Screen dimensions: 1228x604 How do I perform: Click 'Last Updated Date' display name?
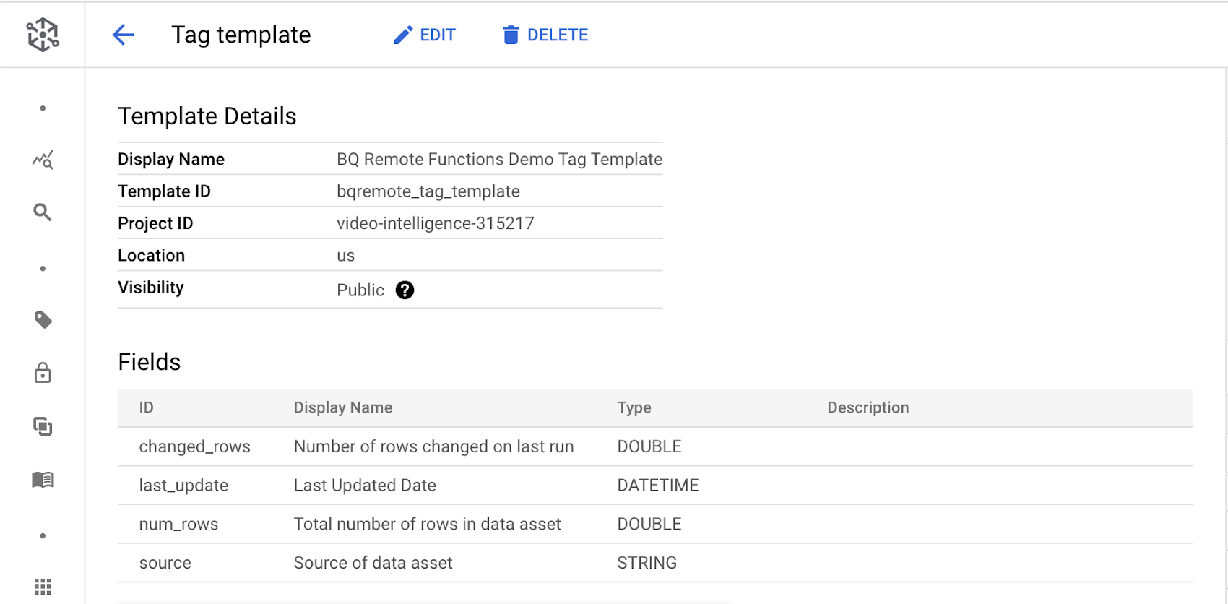click(365, 486)
